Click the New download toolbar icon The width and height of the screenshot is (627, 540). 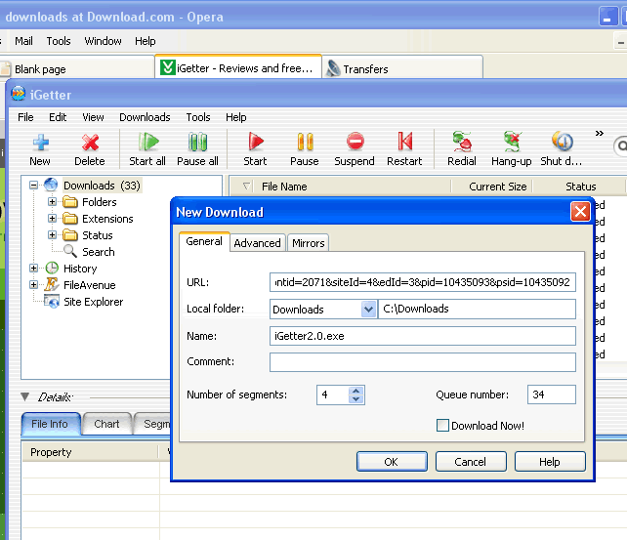40,143
